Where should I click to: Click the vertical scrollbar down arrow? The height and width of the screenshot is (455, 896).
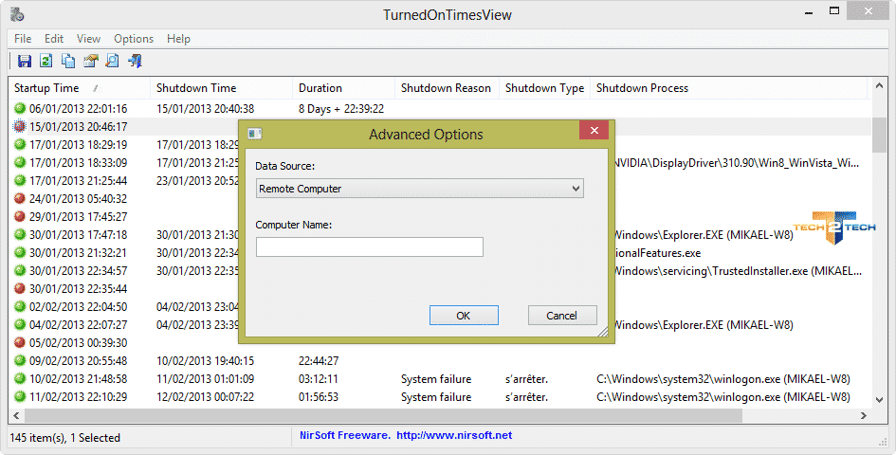[880, 400]
